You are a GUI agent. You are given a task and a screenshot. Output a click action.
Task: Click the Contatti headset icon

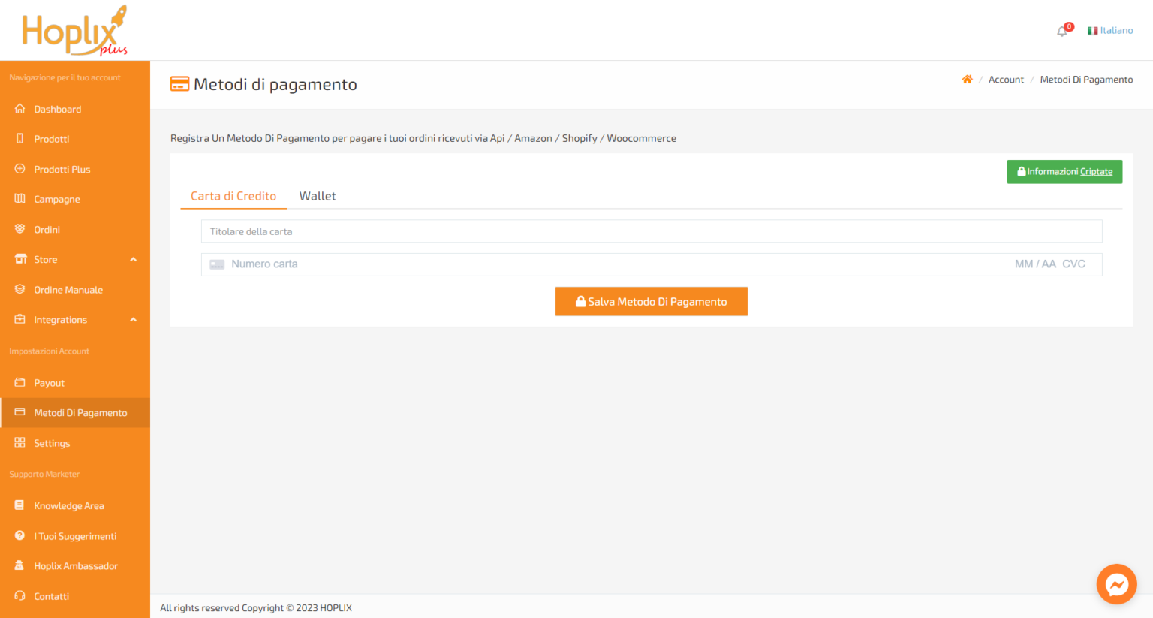[x=20, y=596]
